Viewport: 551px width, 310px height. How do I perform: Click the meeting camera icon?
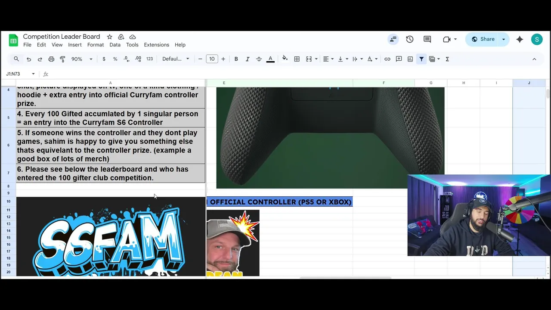point(447,39)
